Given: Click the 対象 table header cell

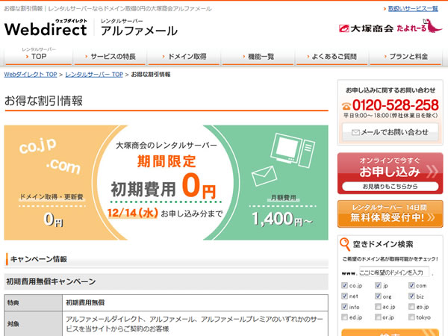Looking at the screenshot, I should coord(34,324).
